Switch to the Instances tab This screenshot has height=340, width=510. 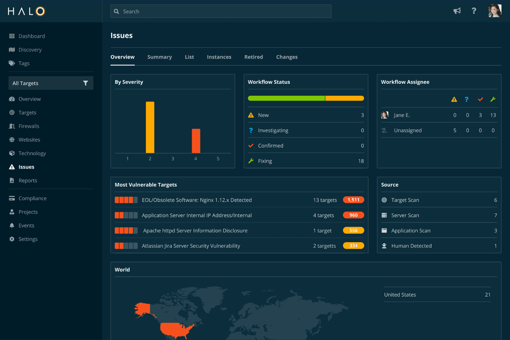pos(219,57)
